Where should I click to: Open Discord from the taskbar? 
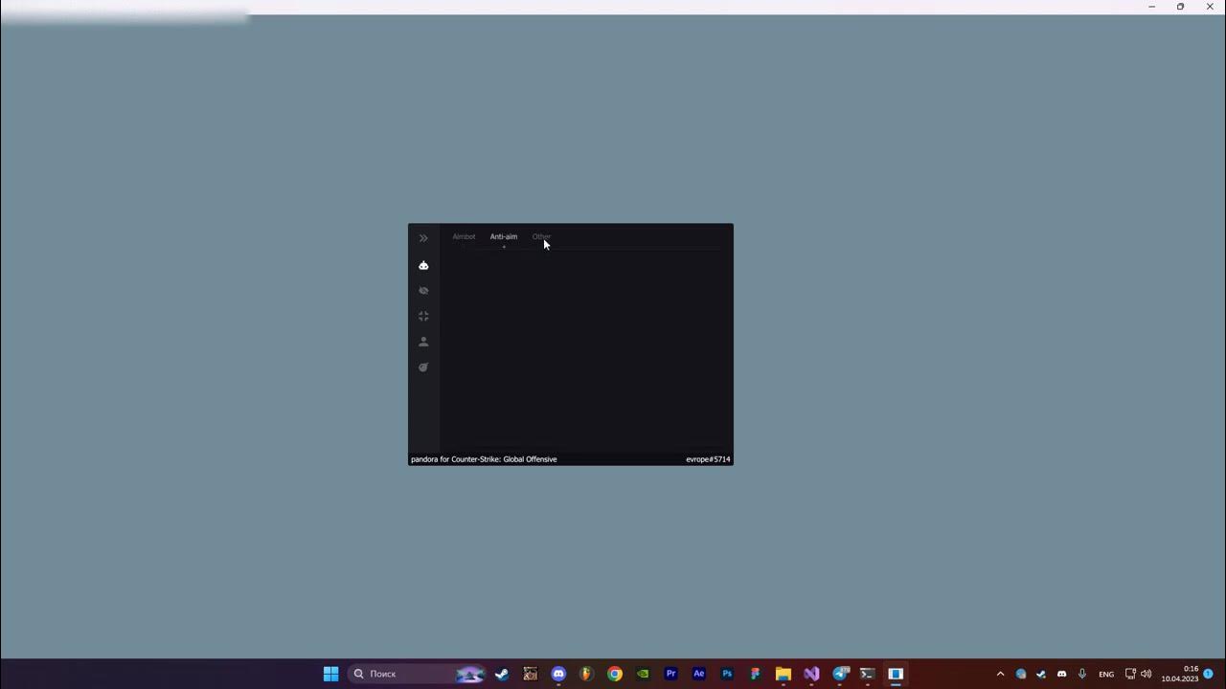click(x=558, y=674)
